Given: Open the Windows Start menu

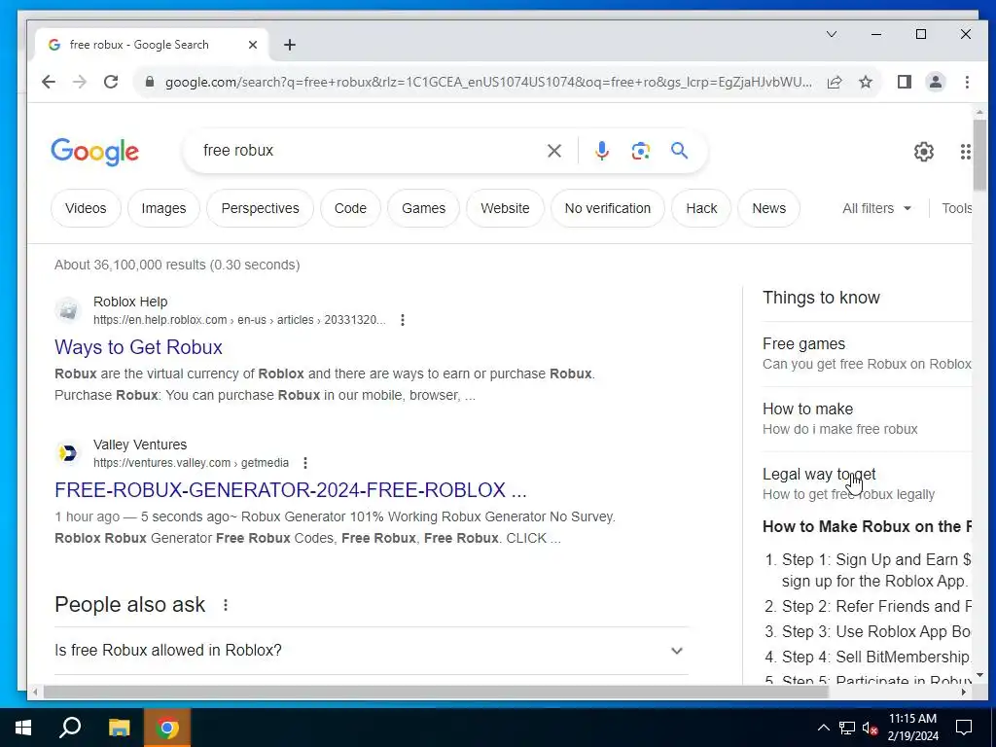Looking at the screenshot, I should coord(23,728).
